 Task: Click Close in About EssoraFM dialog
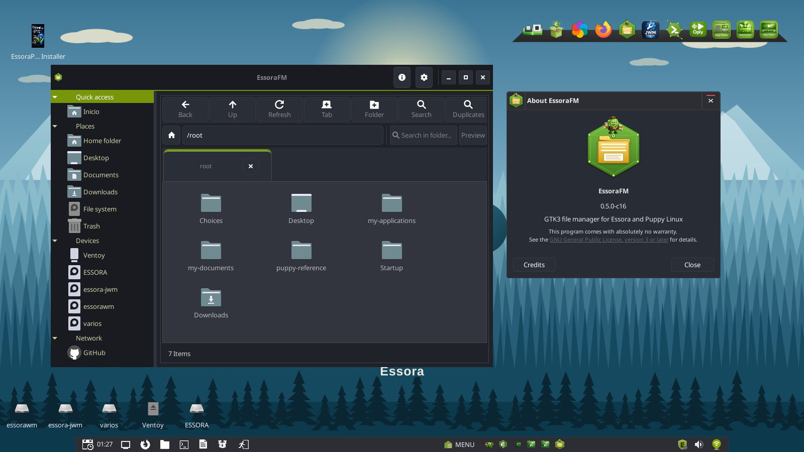(692, 265)
